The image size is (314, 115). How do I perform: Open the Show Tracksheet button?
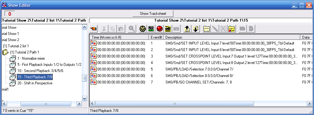point(153,14)
